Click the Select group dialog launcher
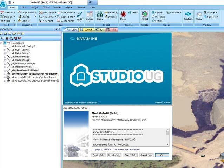Image resolution: width=224 pixels, height=168 pixels. point(15,25)
